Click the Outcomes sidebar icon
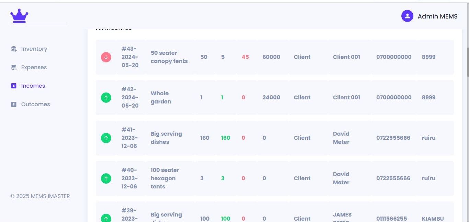 point(14,104)
